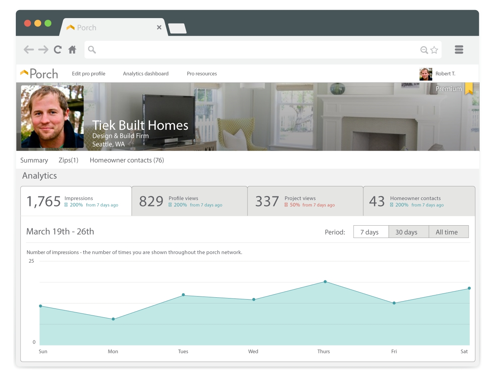Click the red macOS window close dot

[x=27, y=23]
